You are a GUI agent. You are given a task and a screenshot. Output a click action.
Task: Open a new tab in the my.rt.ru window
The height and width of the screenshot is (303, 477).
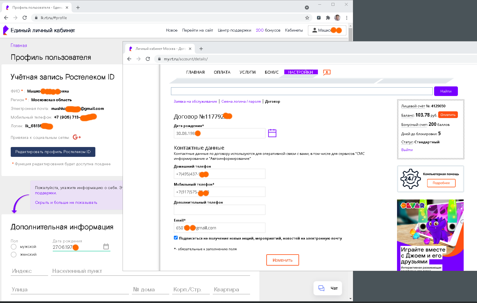click(201, 49)
